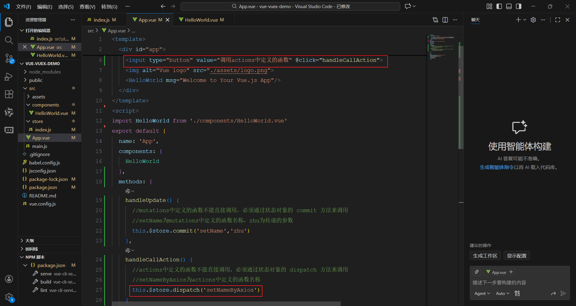Open the Source Control view
The width and height of the screenshot is (576, 306).
tap(9, 58)
